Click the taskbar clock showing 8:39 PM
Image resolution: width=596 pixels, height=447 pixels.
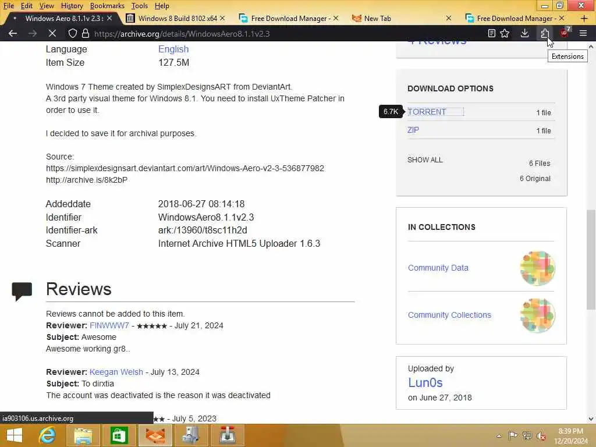(570, 436)
